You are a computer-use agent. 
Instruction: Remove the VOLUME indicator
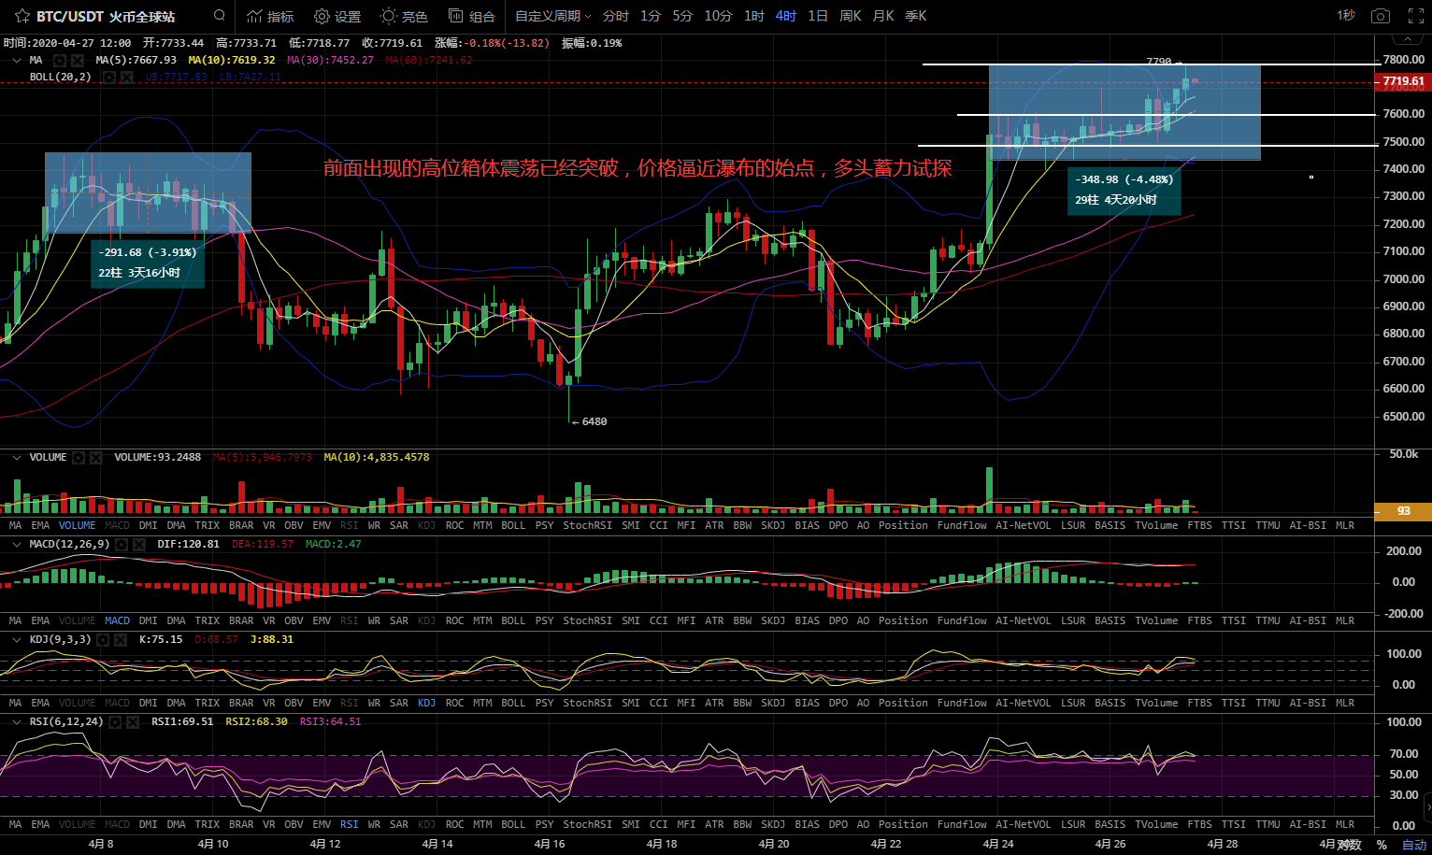click(96, 458)
